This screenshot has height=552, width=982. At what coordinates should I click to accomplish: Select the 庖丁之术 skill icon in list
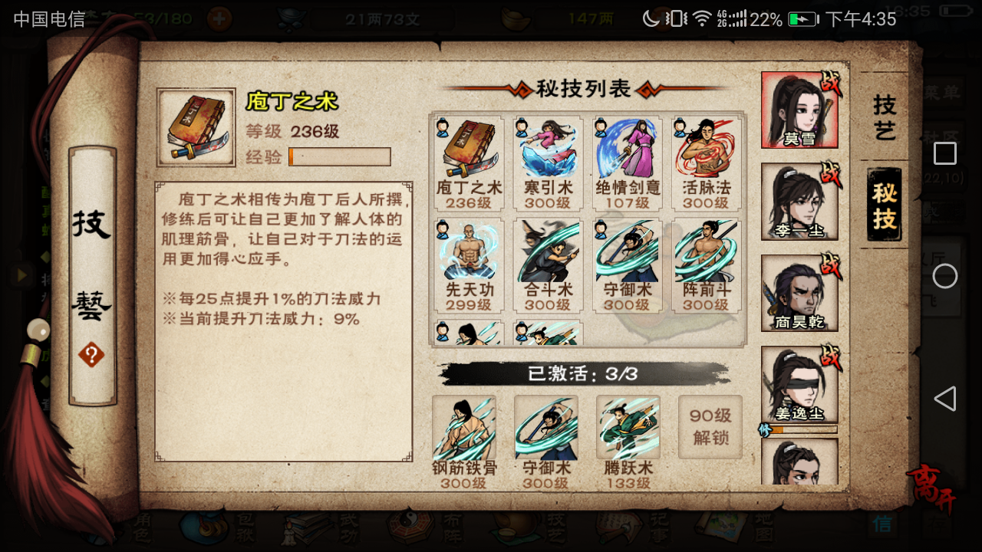click(x=469, y=163)
